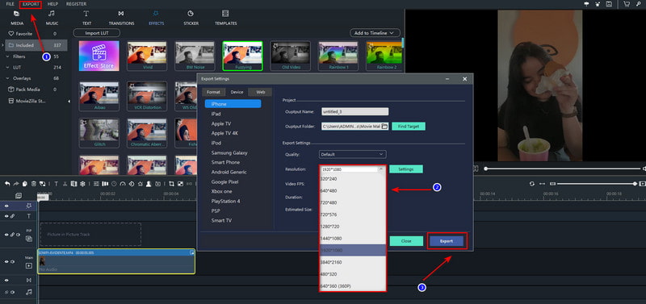Collapse the LUT category
The height and width of the screenshot is (304, 646).
(x=8, y=67)
